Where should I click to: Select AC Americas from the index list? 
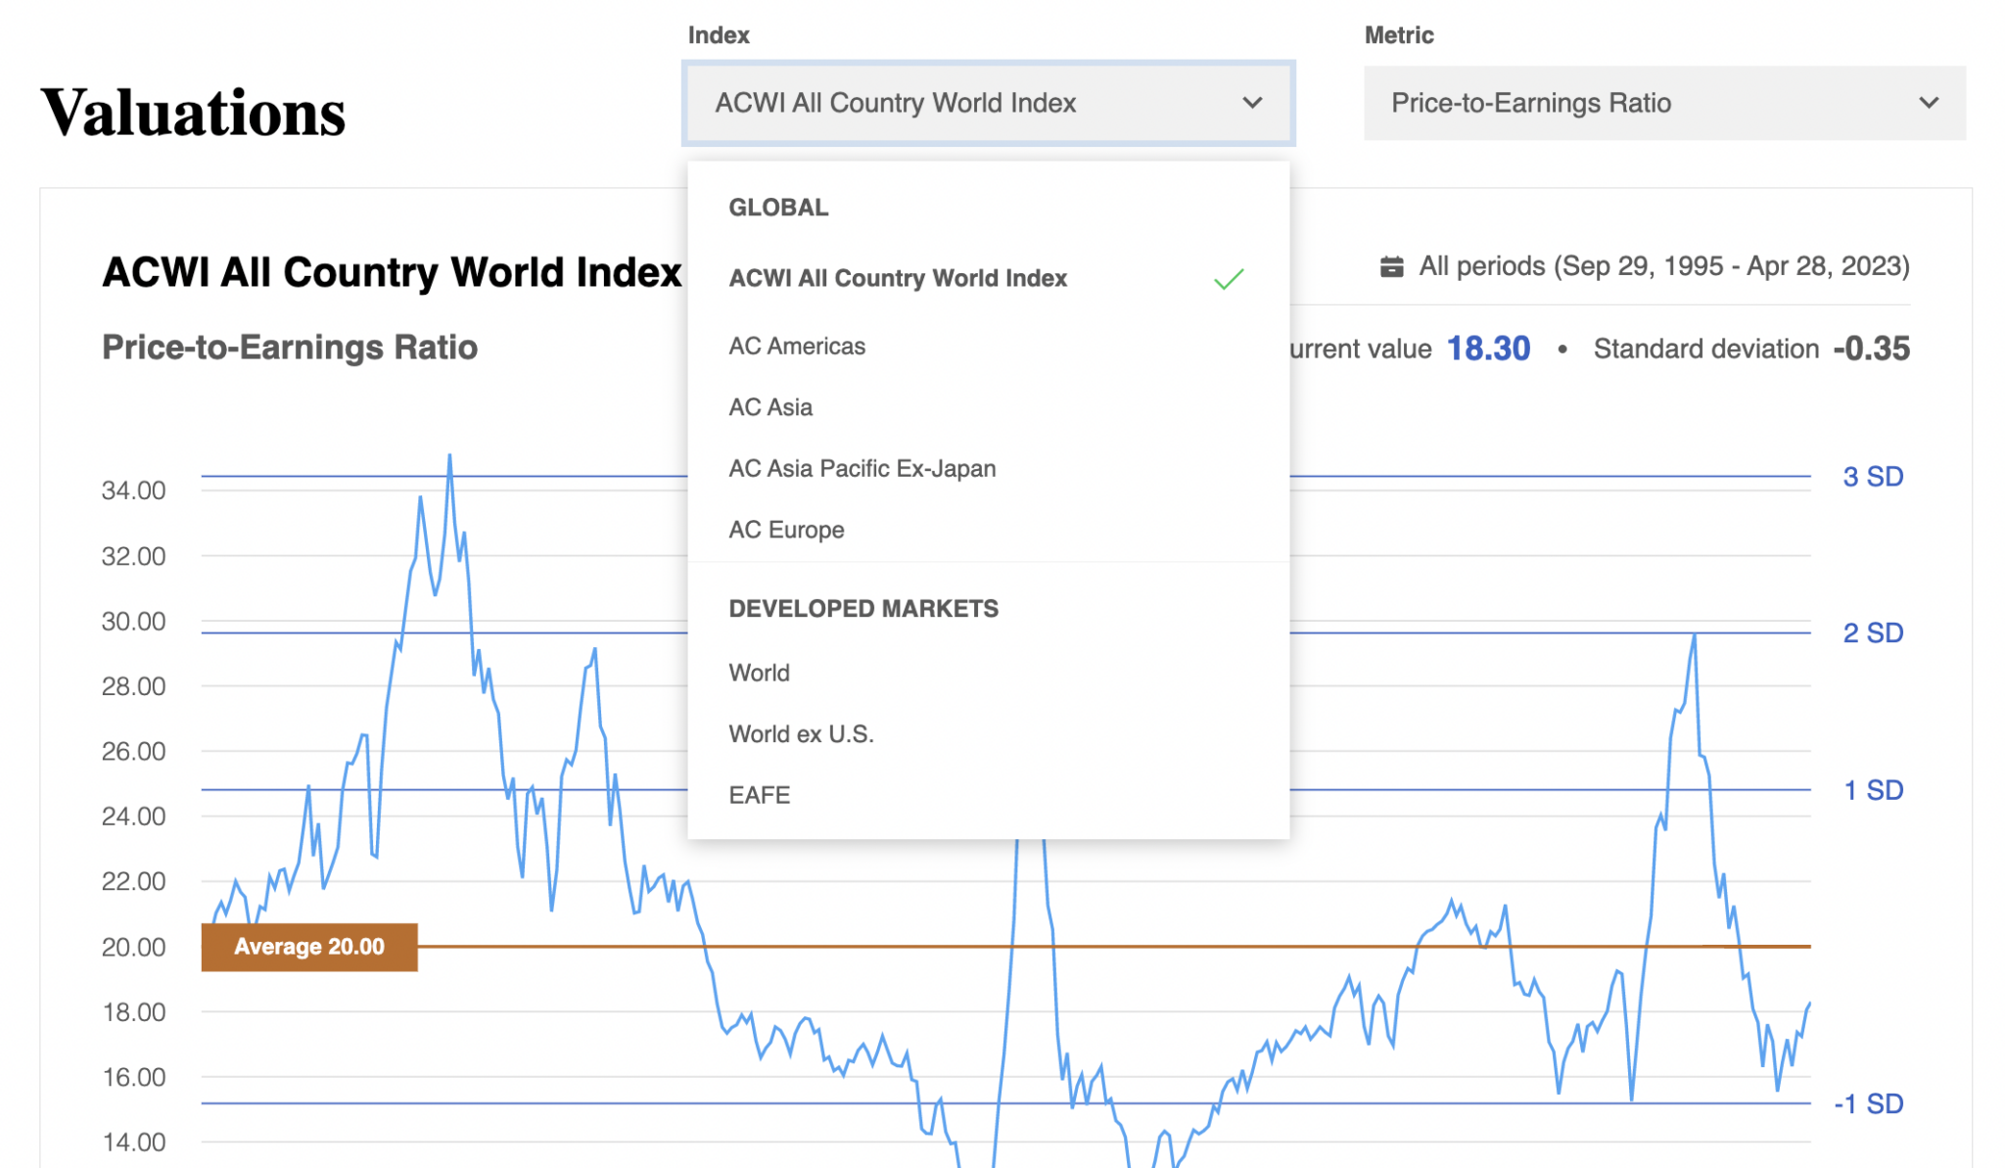pos(796,346)
